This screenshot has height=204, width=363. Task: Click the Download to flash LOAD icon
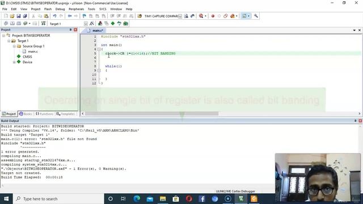pos(43,24)
